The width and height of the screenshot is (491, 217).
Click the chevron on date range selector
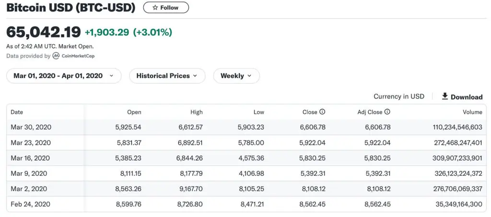111,76
